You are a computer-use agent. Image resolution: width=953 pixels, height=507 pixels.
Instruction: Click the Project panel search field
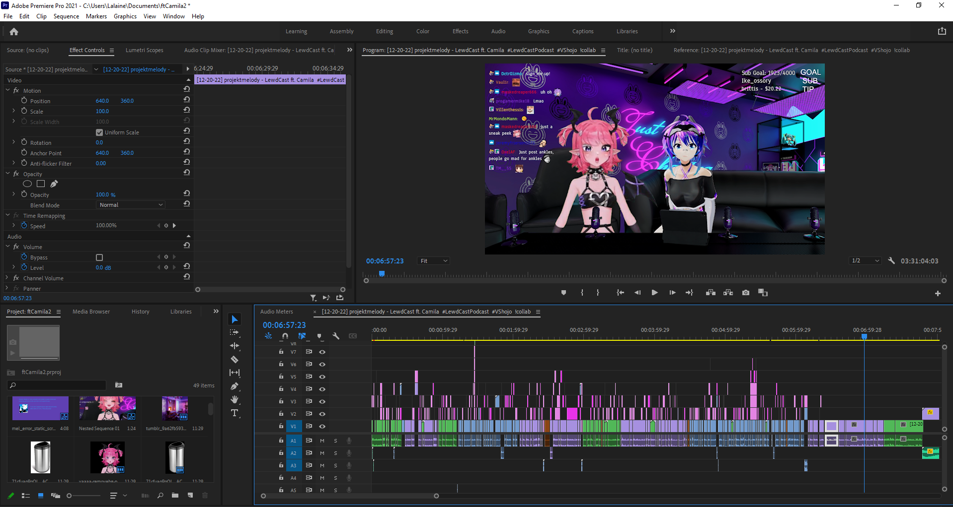click(x=57, y=385)
